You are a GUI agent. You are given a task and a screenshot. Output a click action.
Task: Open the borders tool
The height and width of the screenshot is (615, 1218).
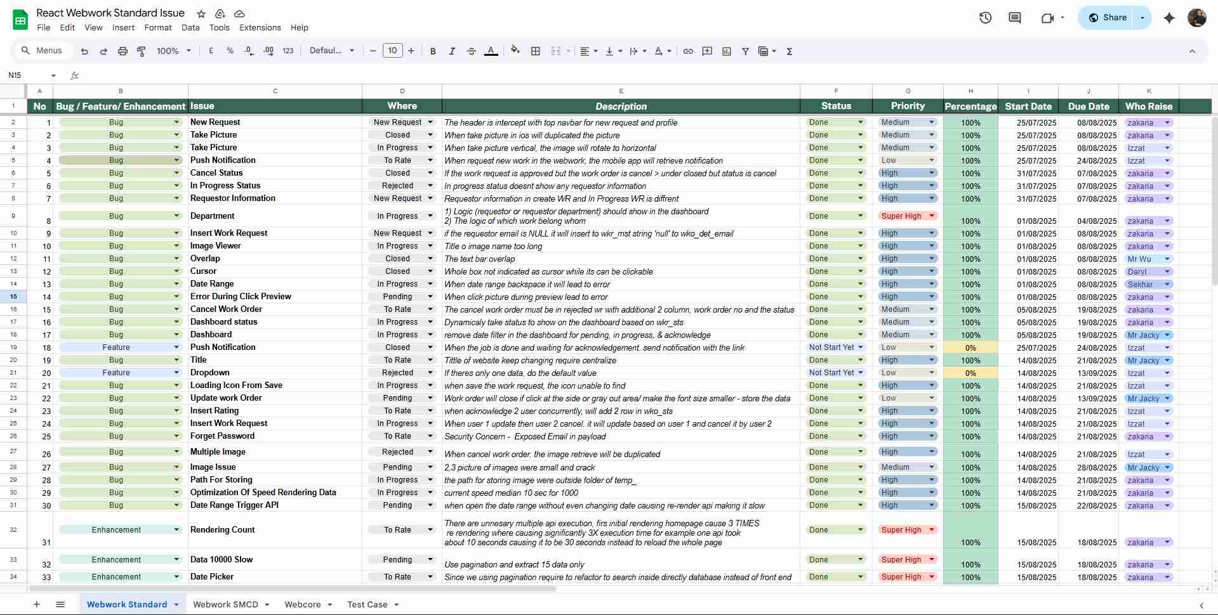[536, 51]
